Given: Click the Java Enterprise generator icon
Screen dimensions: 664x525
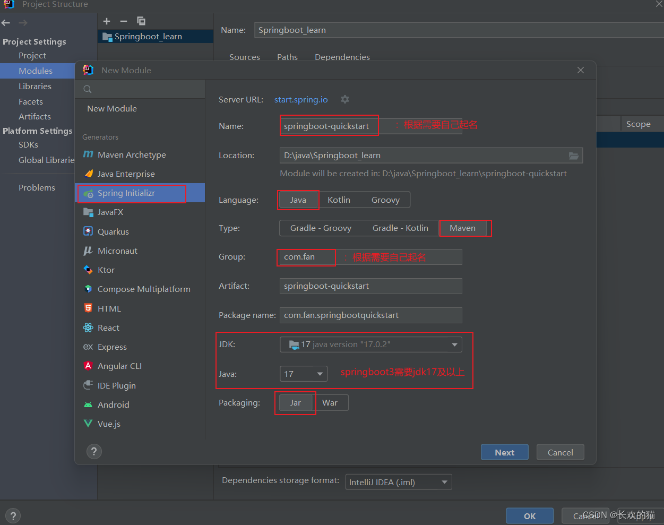Looking at the screenshot, I should pyautogui.click(x=88, y=174).
